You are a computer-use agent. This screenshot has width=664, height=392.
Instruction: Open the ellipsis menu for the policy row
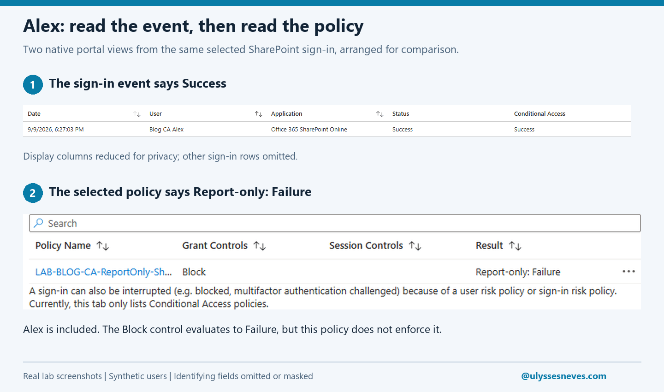tap(628, 271)
